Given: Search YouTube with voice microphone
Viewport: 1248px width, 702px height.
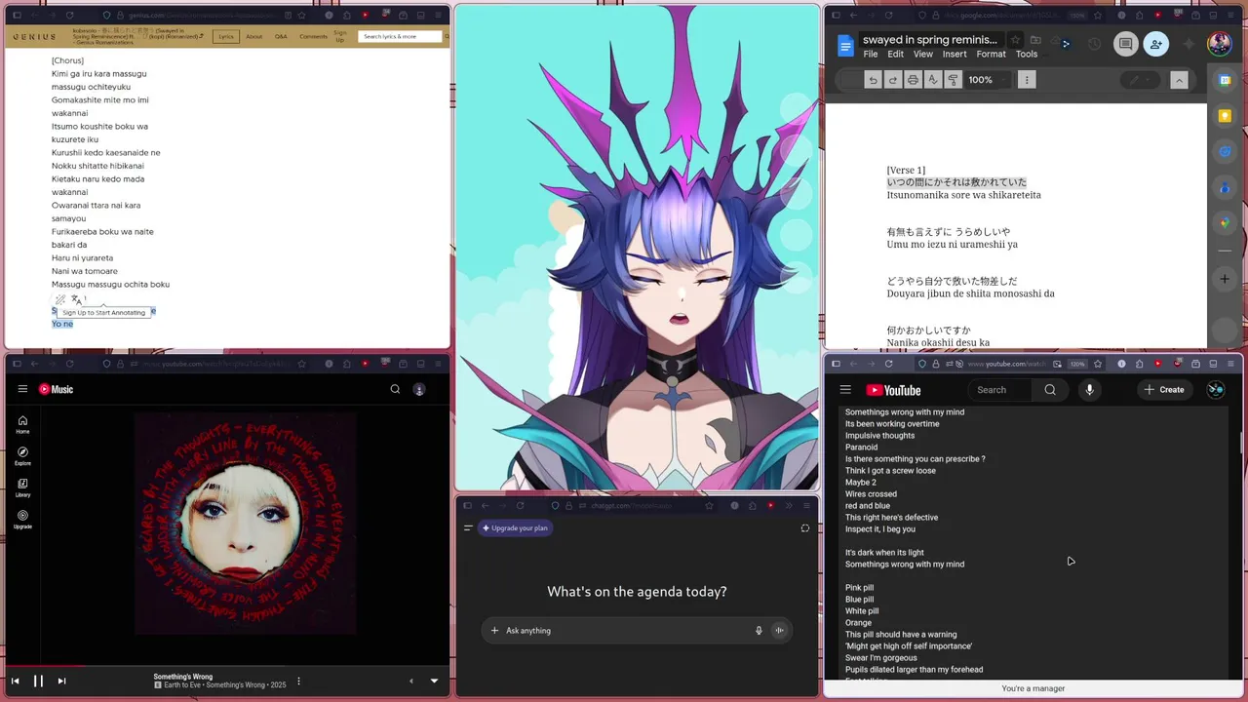Looking at the screenshot, I should [1089, 389].
